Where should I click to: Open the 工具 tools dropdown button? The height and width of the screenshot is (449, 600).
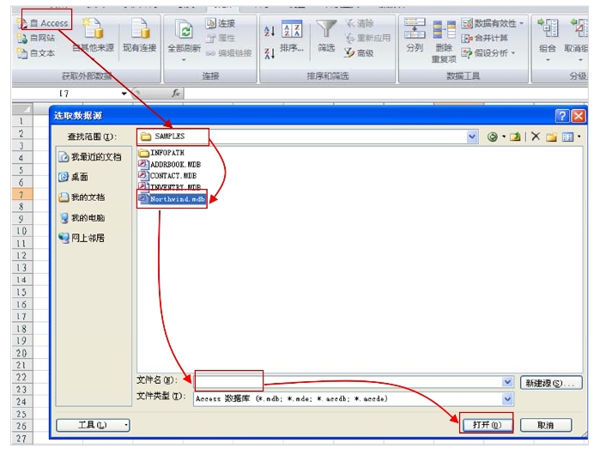point(93,425)
